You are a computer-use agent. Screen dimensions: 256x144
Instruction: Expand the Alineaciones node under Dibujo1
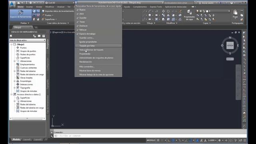pos(15,61)
